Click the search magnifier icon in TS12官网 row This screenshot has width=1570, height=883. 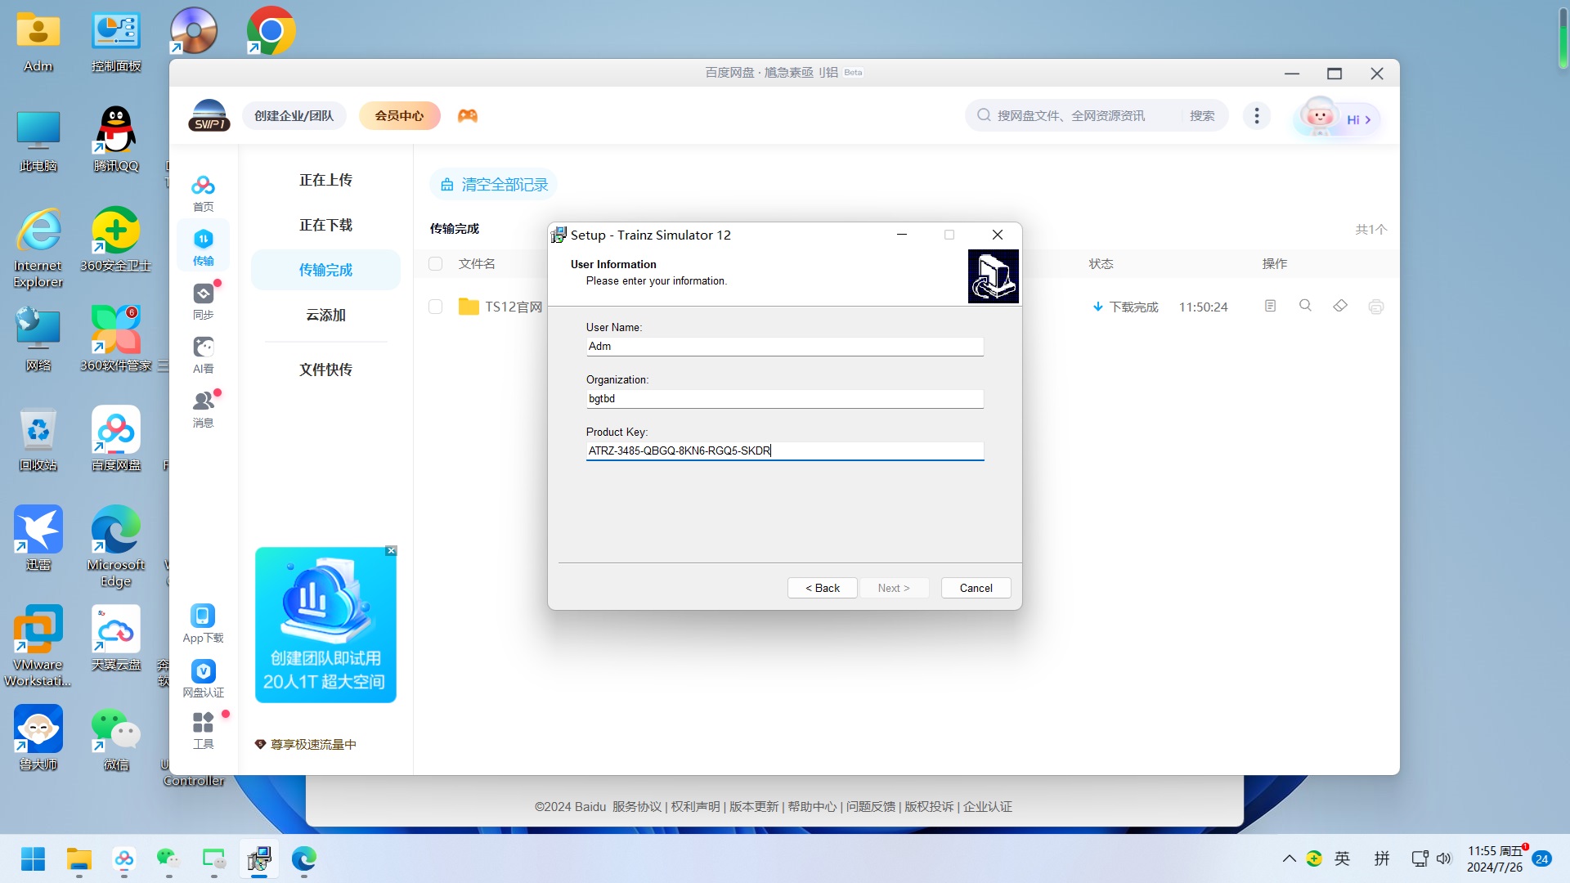1305,306
